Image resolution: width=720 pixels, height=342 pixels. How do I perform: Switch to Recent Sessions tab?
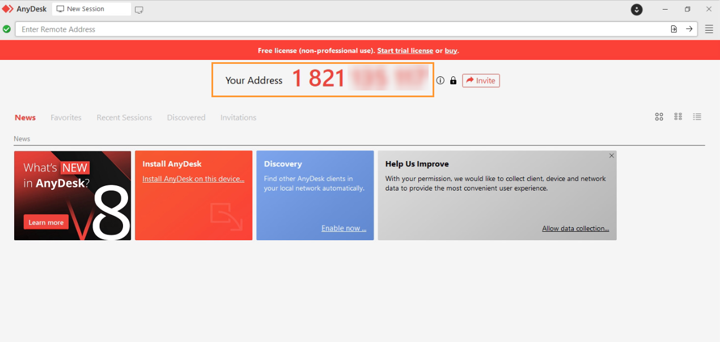coord(124,118)
